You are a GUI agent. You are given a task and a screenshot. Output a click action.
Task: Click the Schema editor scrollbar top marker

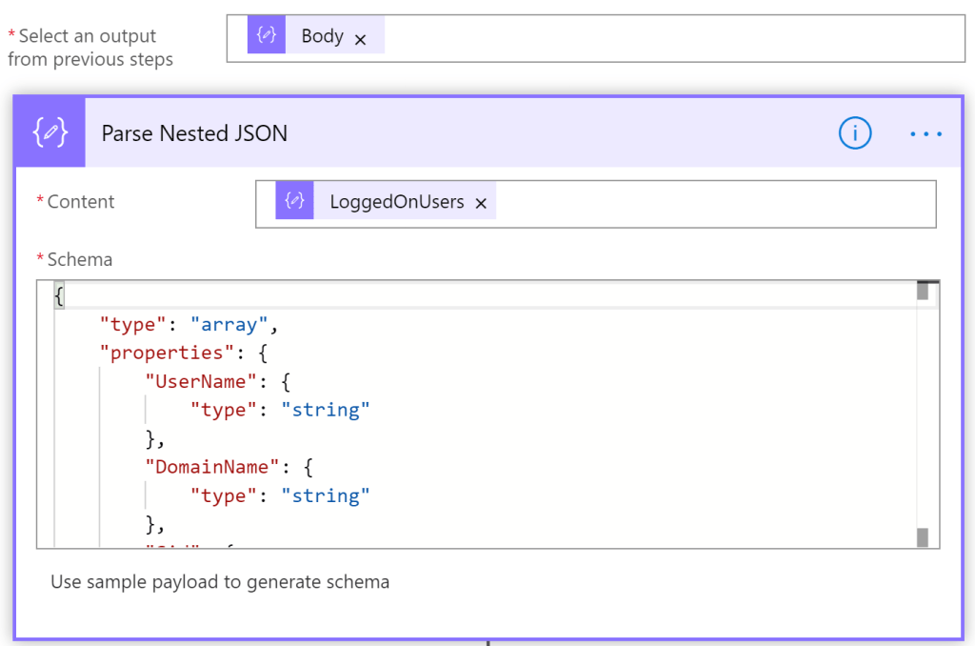[x=922, y=291]
